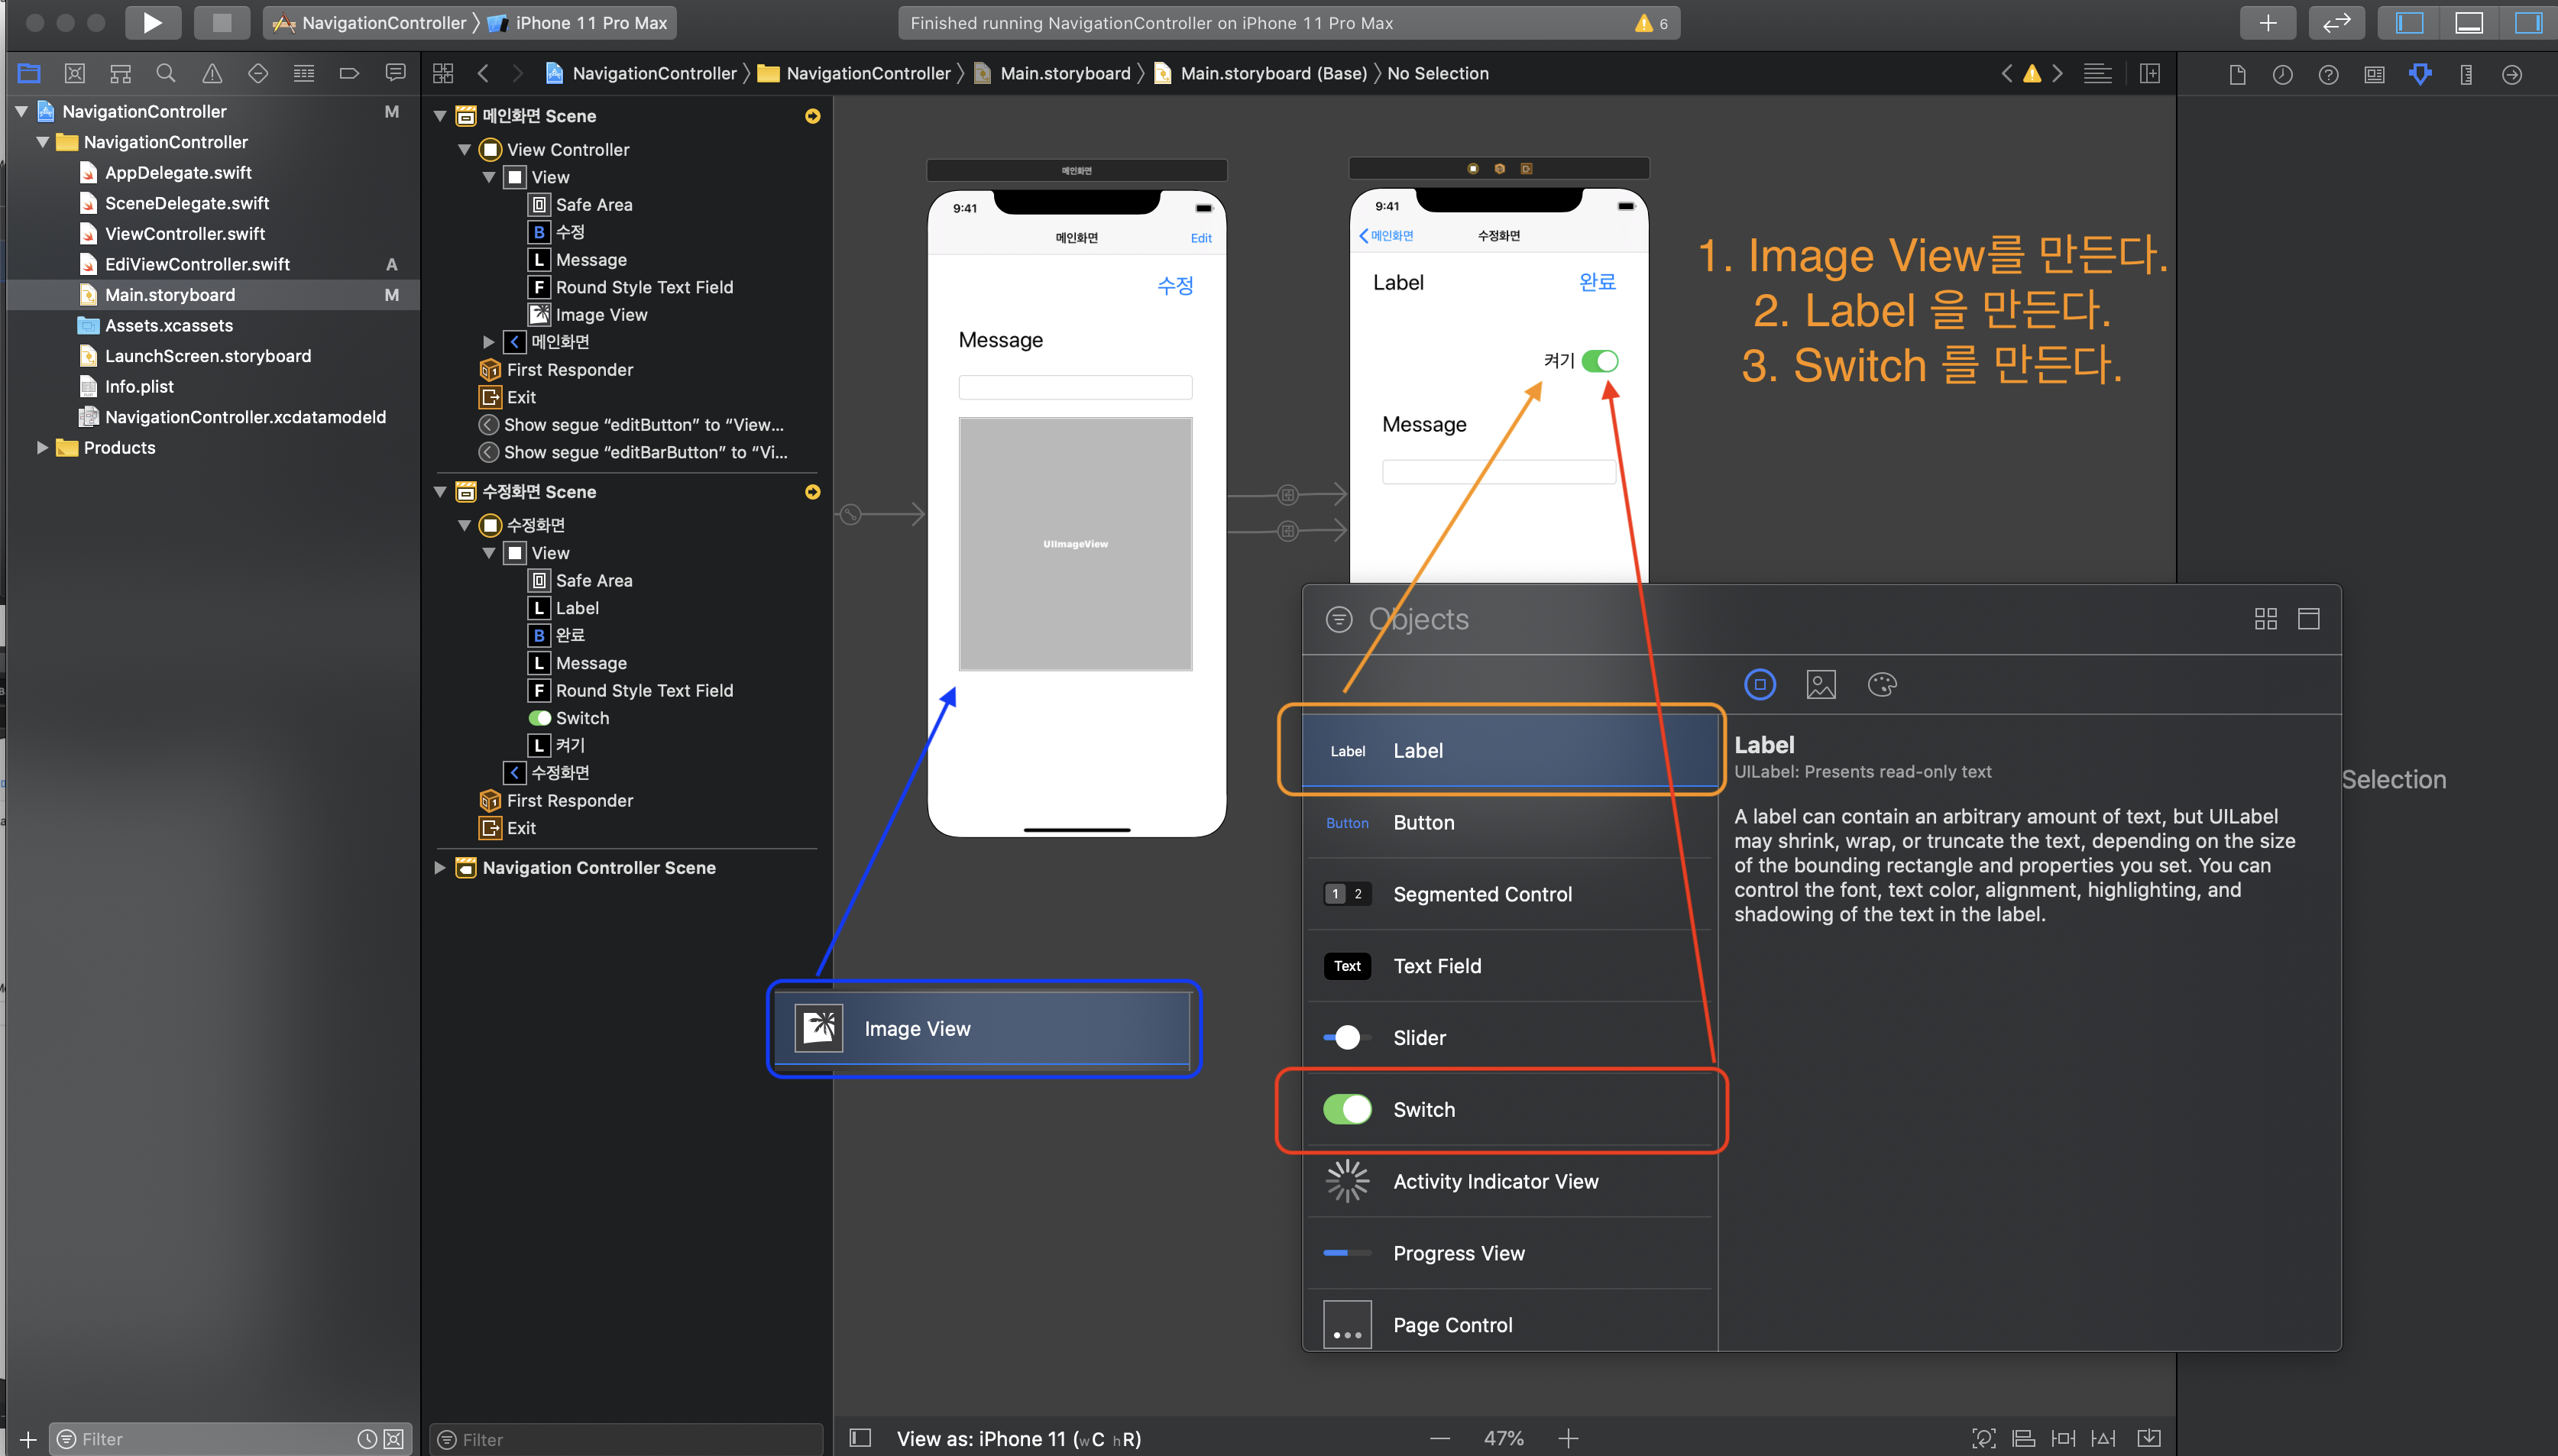Toggle the left Navigator panel
This screenshot has width=2558, height=1456.
pos(2409,22)
